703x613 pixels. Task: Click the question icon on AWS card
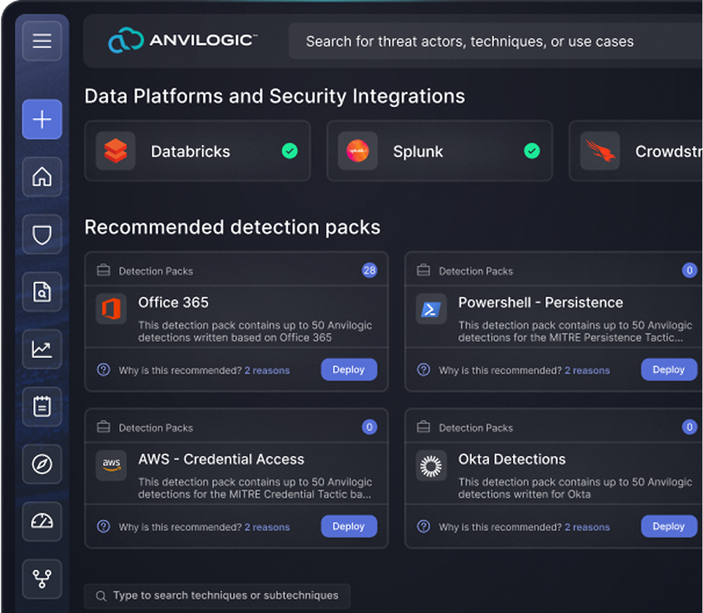104,526
